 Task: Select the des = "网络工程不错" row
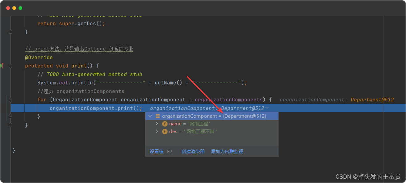pyautogui.click(x=212, y=131)
